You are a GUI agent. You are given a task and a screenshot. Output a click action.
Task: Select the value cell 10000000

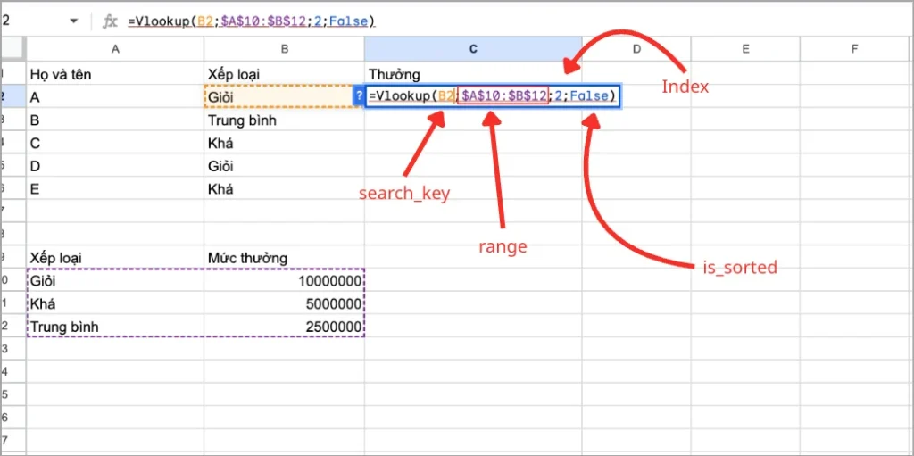(285, 280)
